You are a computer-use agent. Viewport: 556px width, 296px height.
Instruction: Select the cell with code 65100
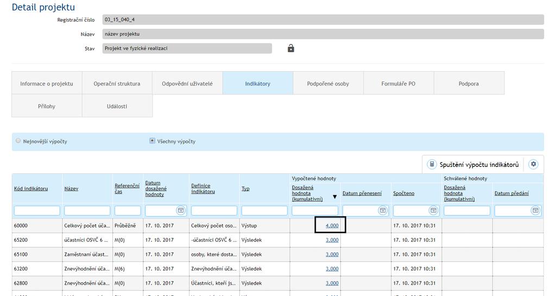tap(37, 254)
